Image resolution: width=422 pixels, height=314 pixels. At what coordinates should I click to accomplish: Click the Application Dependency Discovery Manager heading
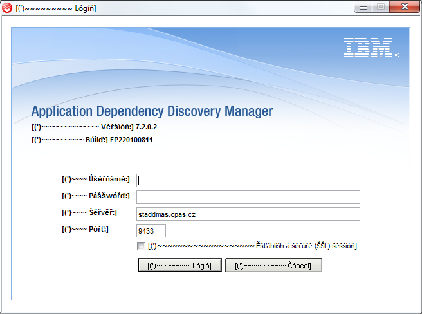tap(152, 111)
